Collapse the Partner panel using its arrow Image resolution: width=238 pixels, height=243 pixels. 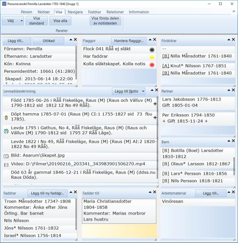coord(229,90)
